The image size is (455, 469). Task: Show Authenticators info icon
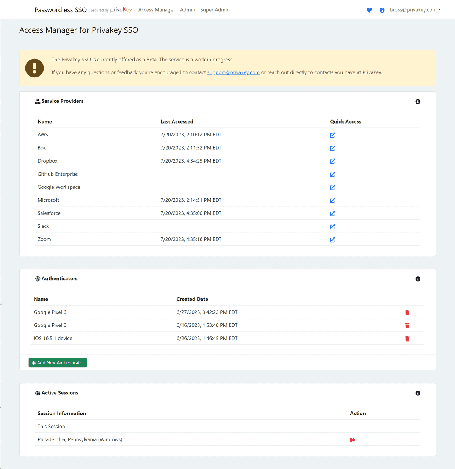(418, 279)
